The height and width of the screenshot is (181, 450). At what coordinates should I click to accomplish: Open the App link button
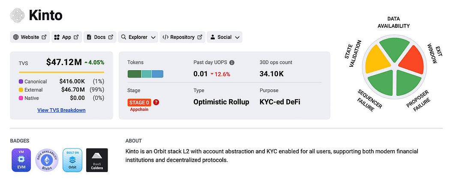coord(66,37)
